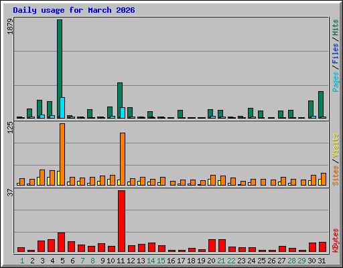This screenshot has width=343, height=268.
Task: Select the green hits bar for day 31
Action: tap(321, 104)
